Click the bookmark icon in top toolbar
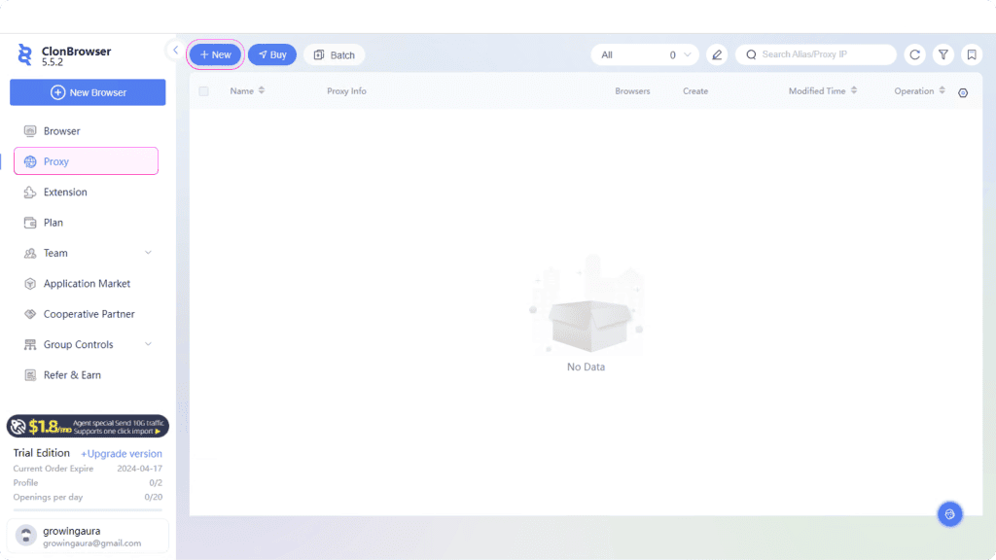 [972, 55]
